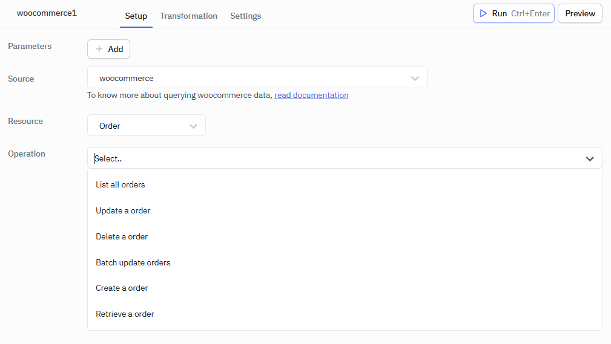This screenshot has height=344, width=611.
Task: Click the play icon on the Run button
Action: click(x=483, y=13)
